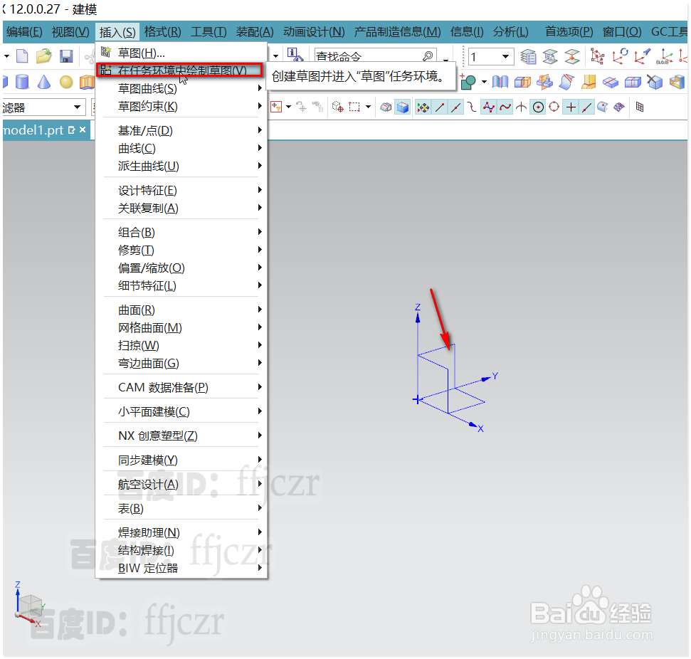
Task: Save the model with the floppy disk icon
Action: 66,56
